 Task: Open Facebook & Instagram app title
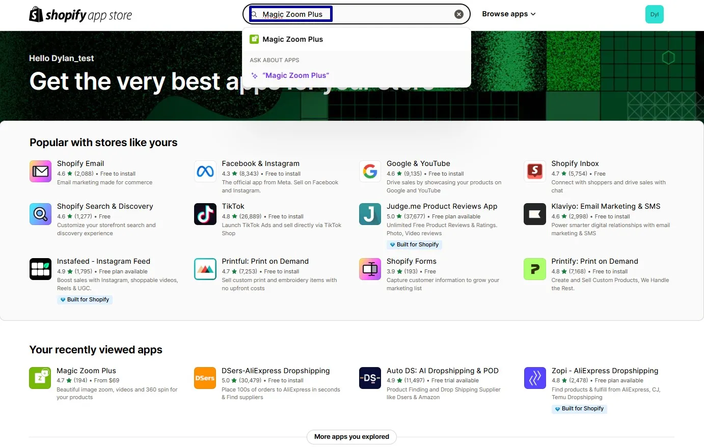point(260,163)
